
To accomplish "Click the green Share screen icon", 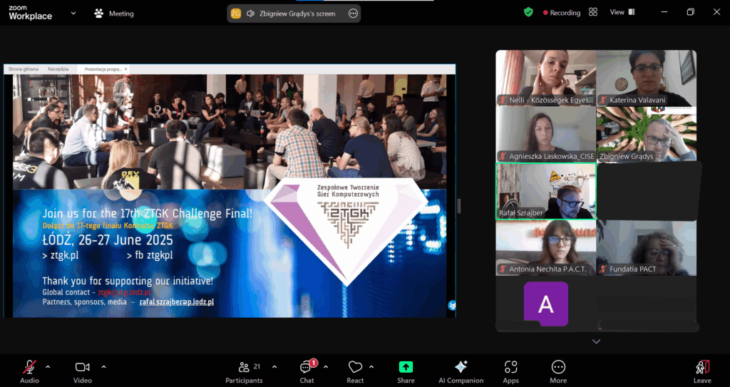I will [406, 367].
